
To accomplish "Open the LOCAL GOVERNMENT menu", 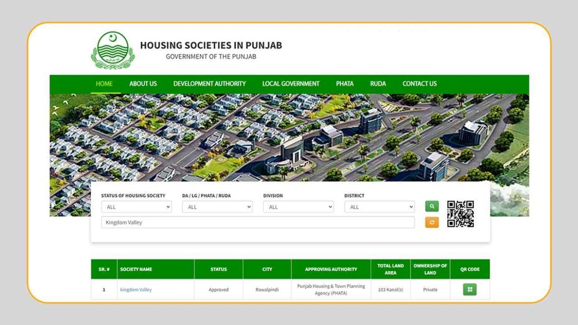I will (291, 84).
